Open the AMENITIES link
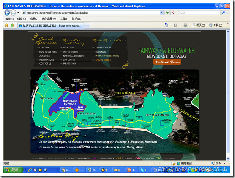The image size is (235, 178). [44, 56]
